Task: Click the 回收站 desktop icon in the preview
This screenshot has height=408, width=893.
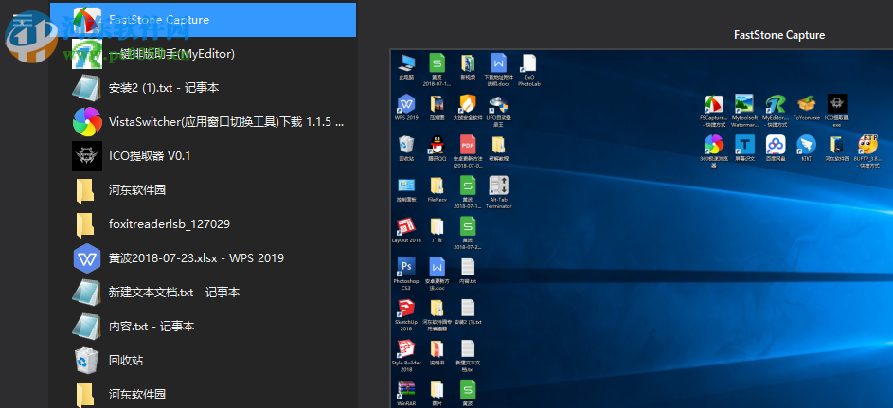Action: coord(406,145)
